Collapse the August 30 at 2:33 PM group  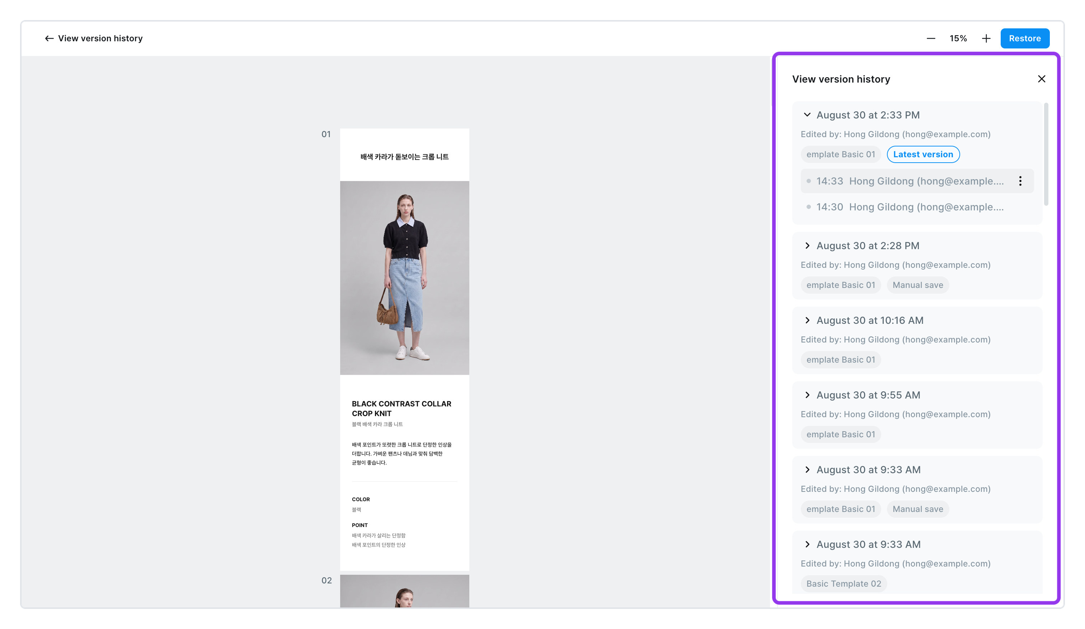click(807, 115)
